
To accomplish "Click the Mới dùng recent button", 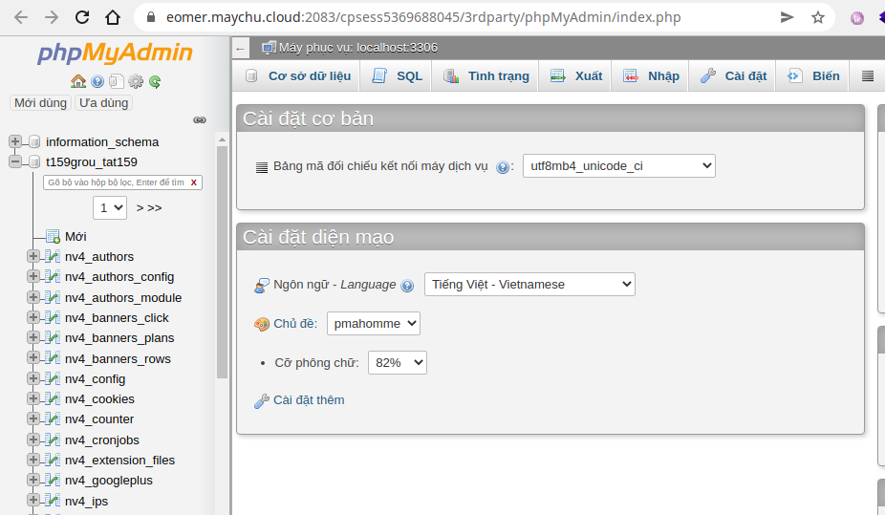I will point(41,102).
